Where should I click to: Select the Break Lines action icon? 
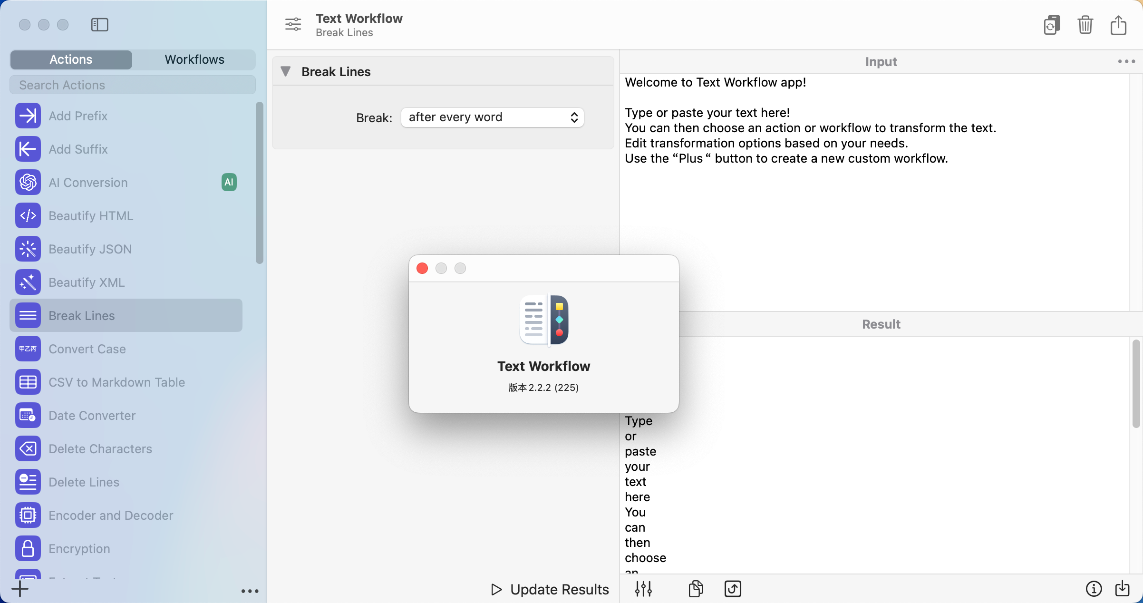click(x=28, y=315)
